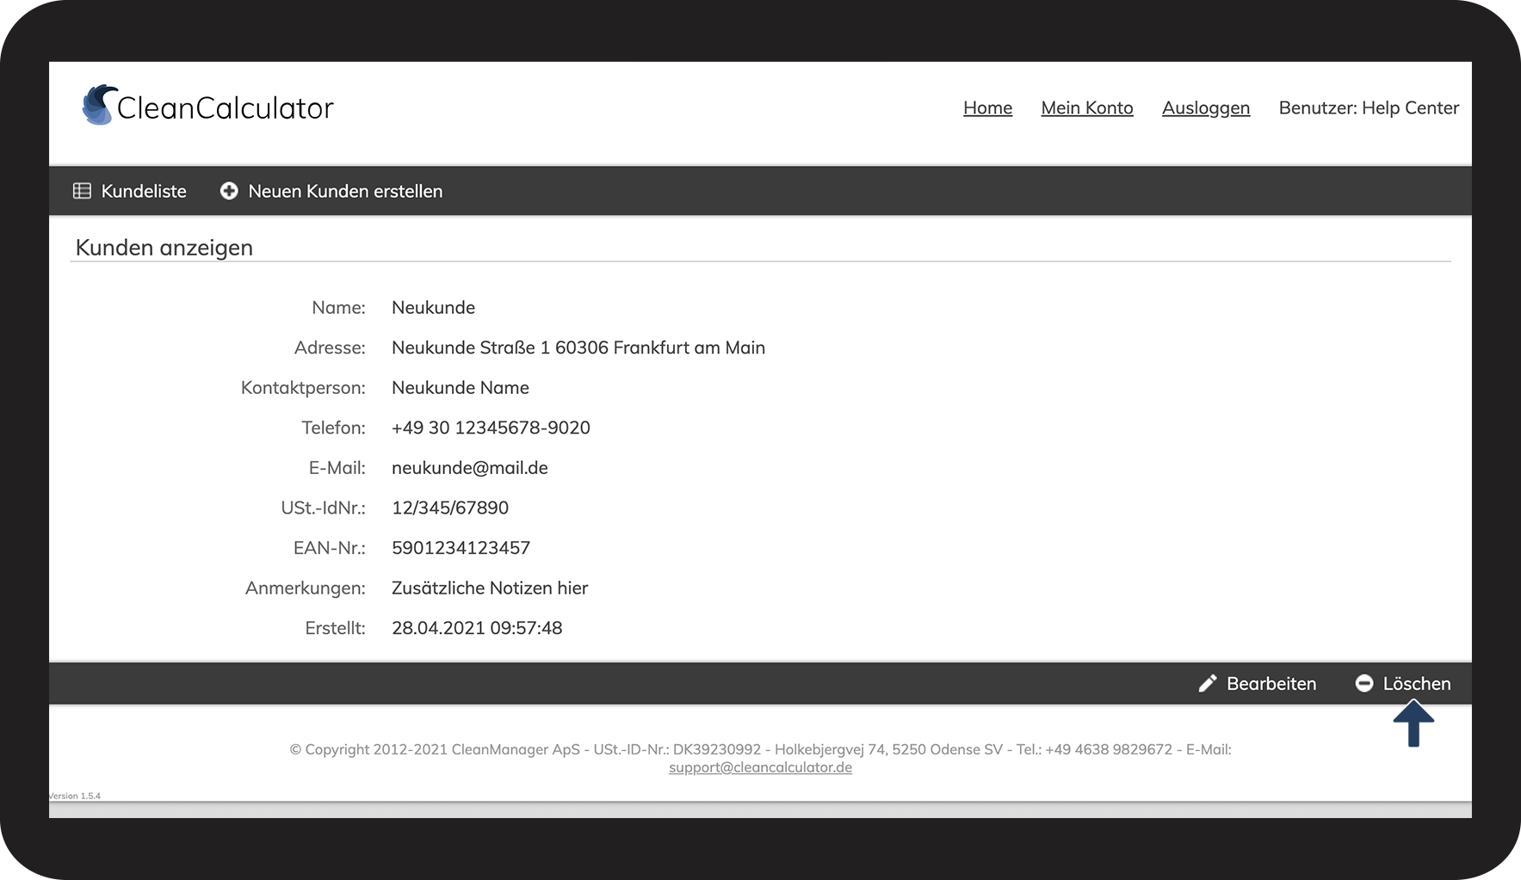Select the created date '28.04.2021 09:57:48'
This screenshot has height=880, width=1521.
coord(477,628)
